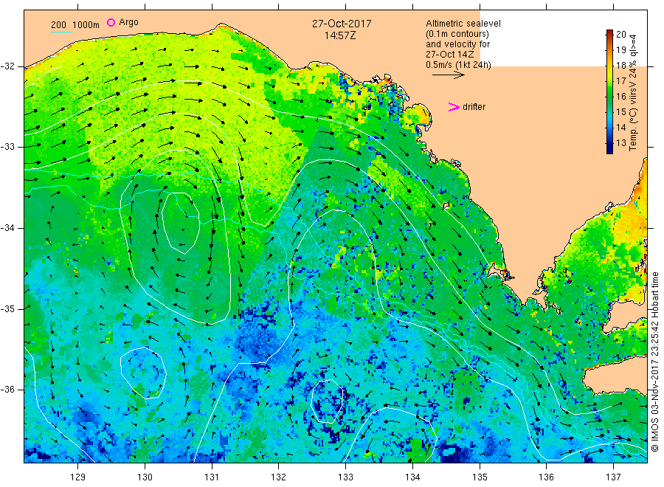Viewport: 664px width, 487px height.
Task: Click the time label 14:57Z
Action: coord(340,35)
